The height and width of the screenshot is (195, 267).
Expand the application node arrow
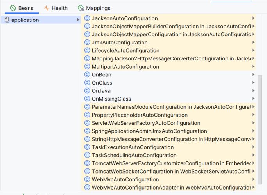click(78, 20)
